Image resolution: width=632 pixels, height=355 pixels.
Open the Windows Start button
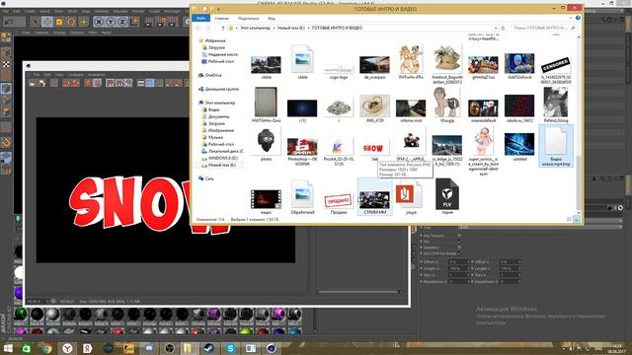[8, 348]
